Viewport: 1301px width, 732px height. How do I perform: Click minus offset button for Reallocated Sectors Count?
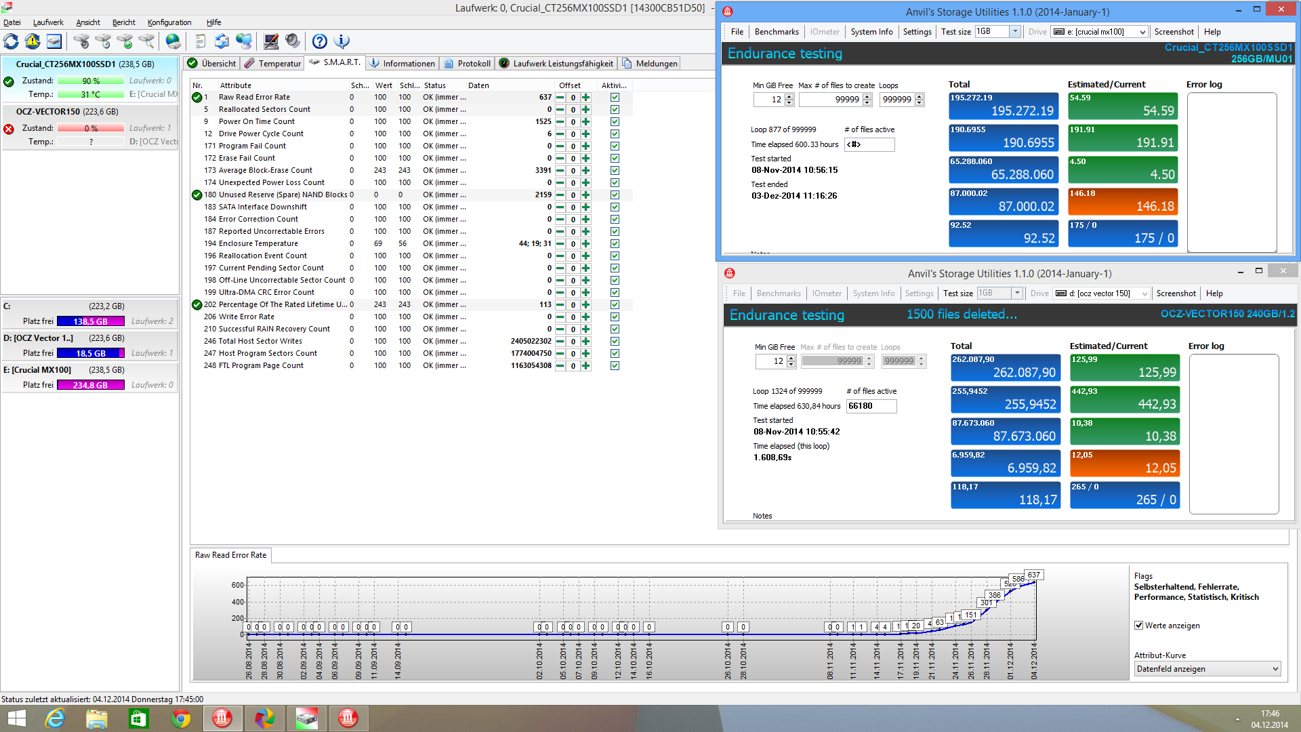560,110
